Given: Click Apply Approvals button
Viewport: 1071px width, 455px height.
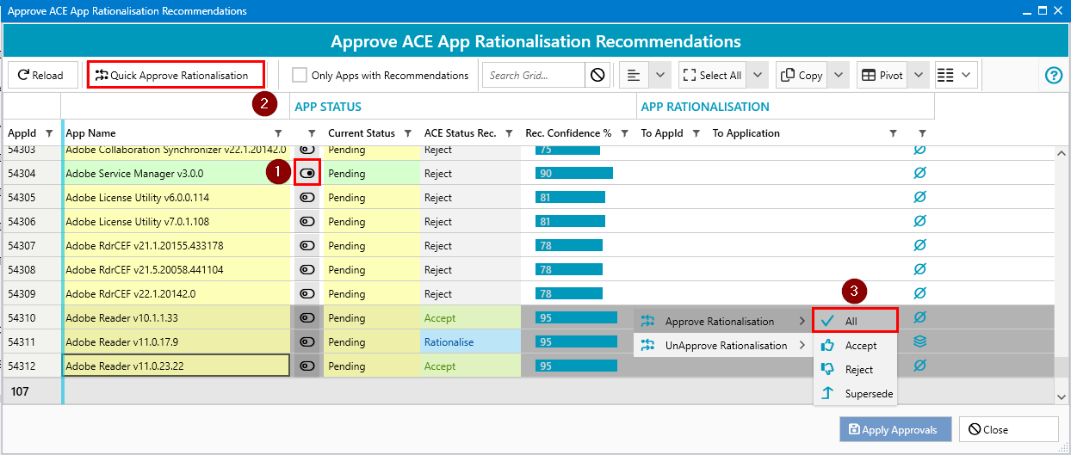Looking at the screenshot, I should [x=895, y=429].
